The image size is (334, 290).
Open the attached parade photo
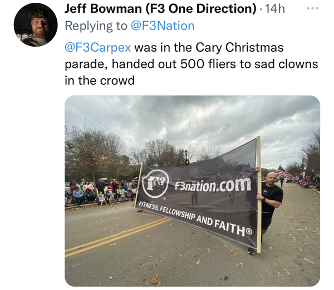pos(193,191)
